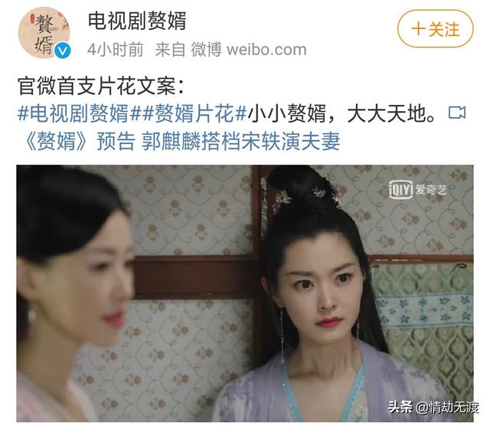
Task: Follow the account with 关注 button
Action: (436, 29)
